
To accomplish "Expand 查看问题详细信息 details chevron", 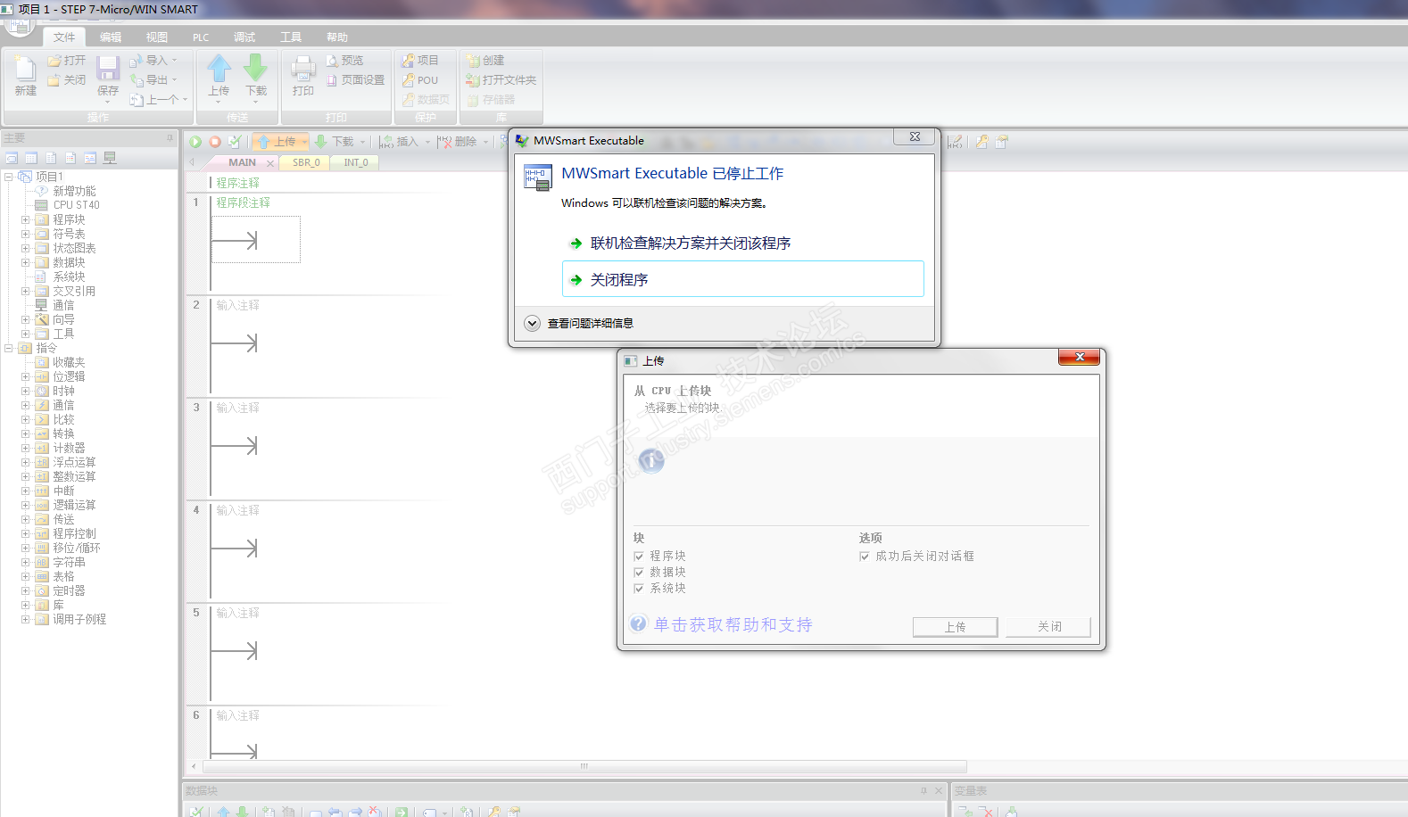I will coord(533,323).
